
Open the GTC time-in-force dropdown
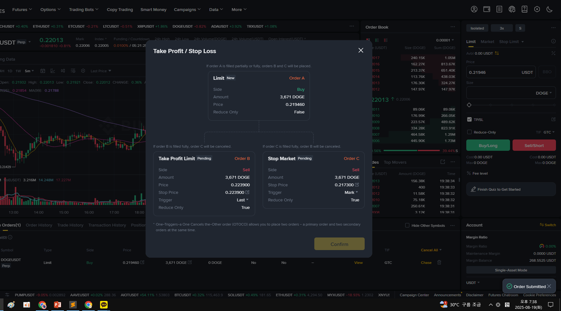point(549,132)
